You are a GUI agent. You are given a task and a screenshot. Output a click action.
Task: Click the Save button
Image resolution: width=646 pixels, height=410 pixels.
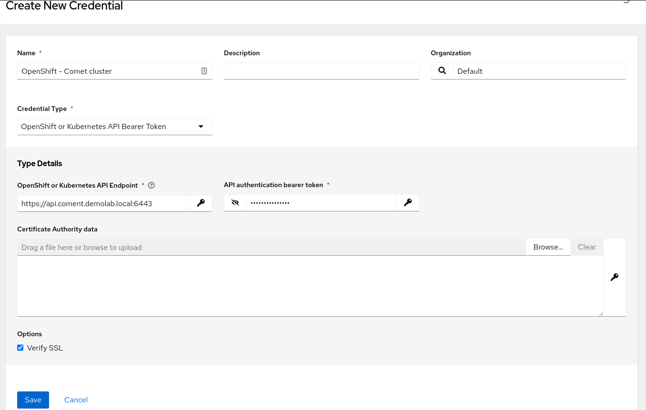(x=33, y=400)
